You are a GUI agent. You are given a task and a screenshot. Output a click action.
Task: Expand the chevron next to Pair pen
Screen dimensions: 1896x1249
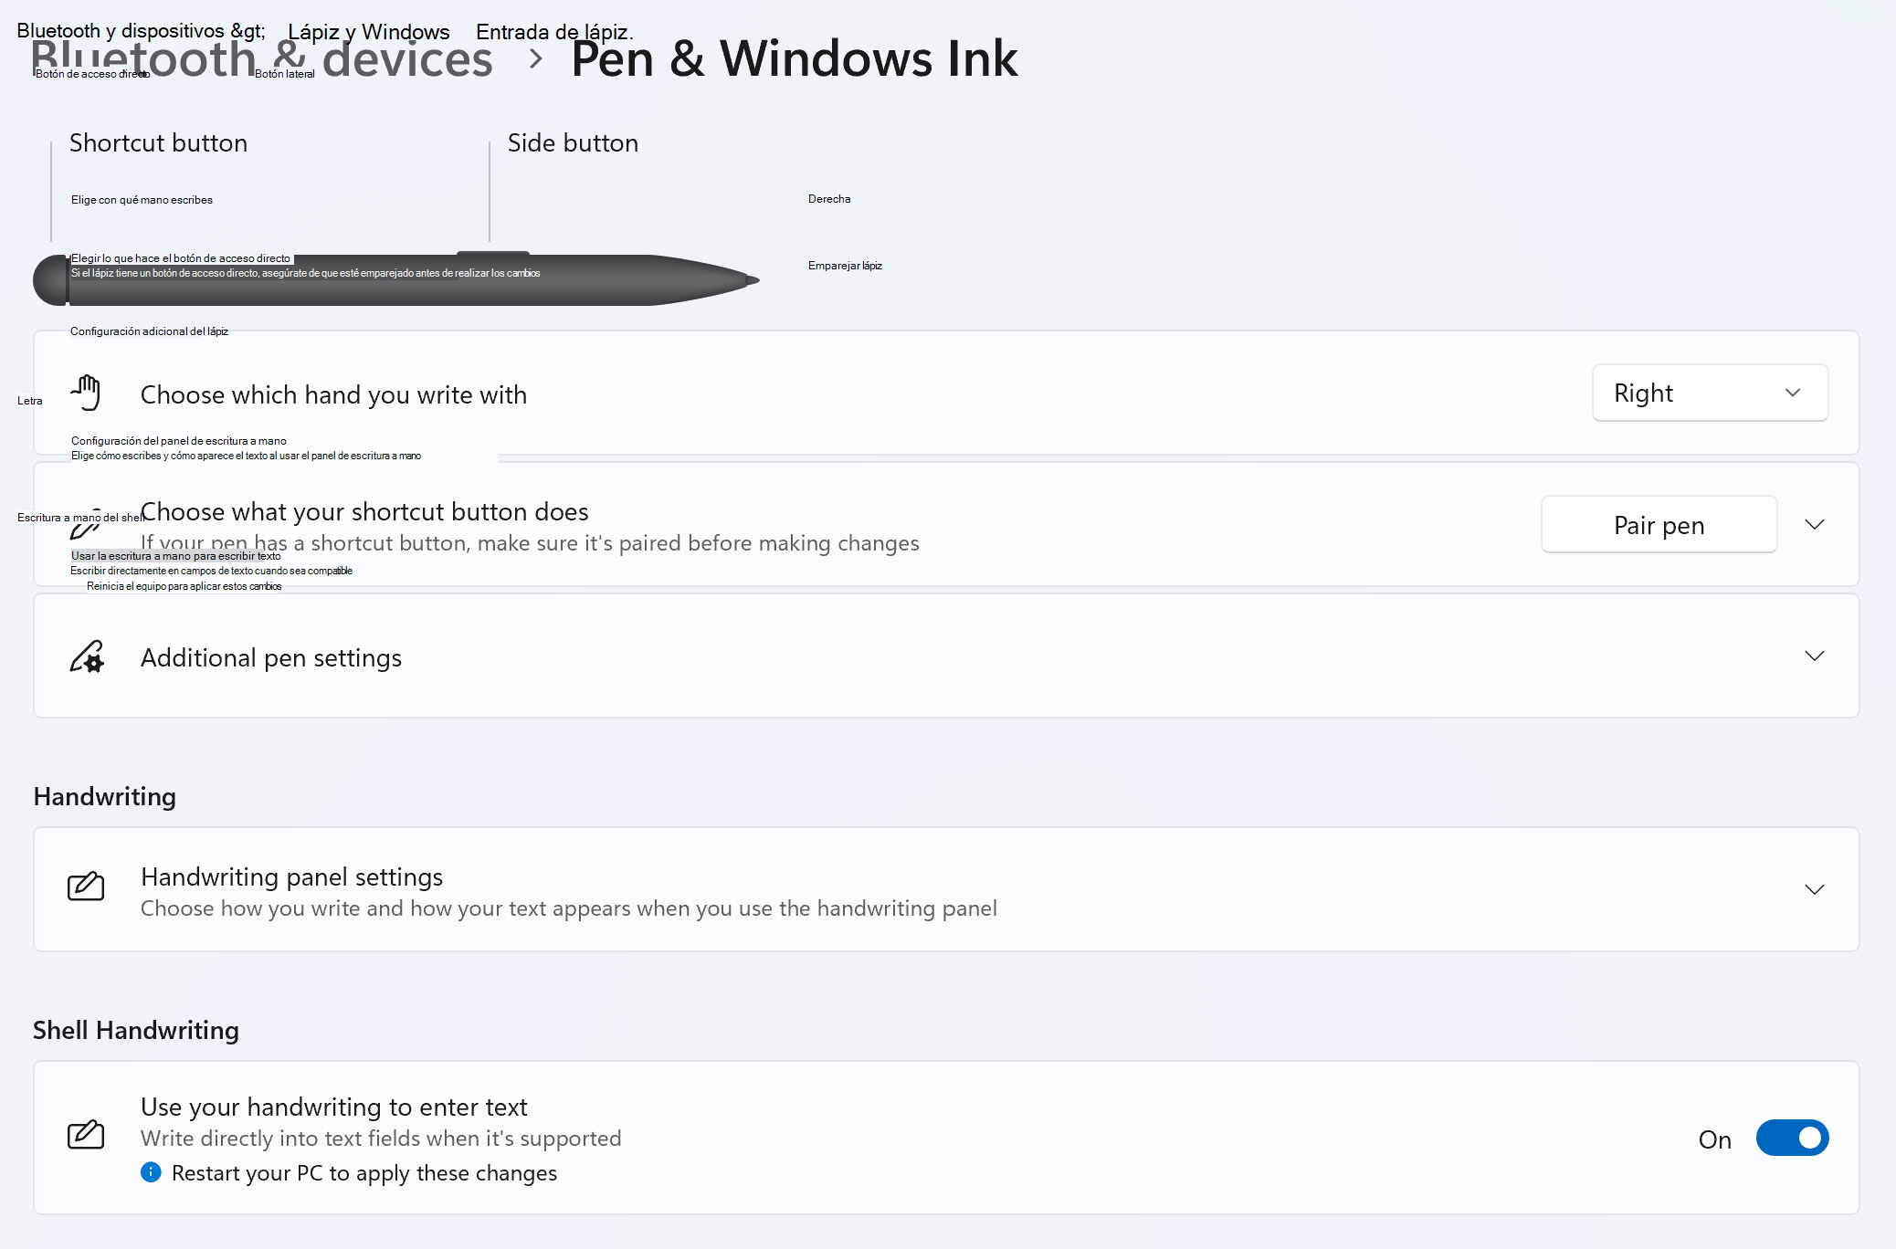(x=1815, y=524)
